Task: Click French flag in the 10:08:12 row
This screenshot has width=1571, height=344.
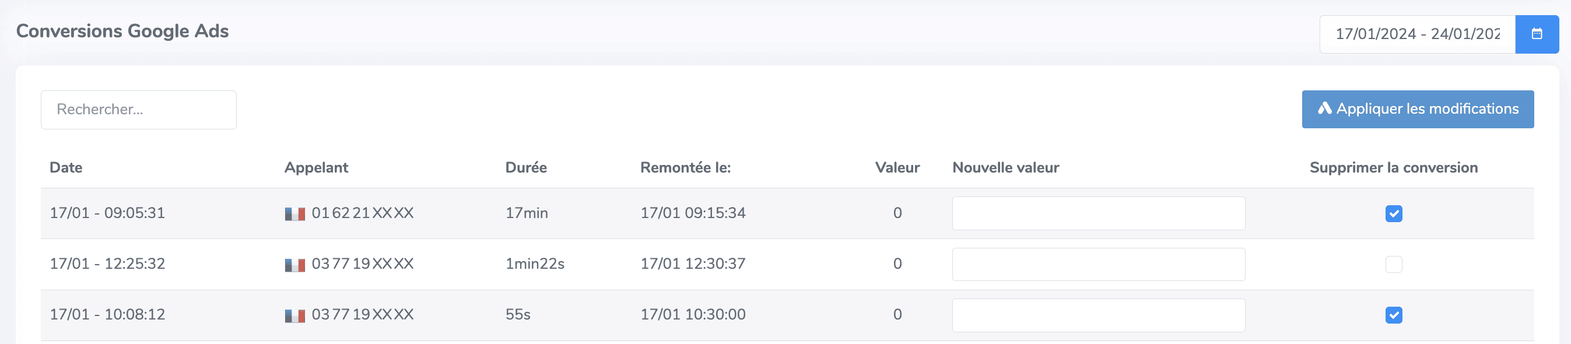Action: [x=295, y=315]
